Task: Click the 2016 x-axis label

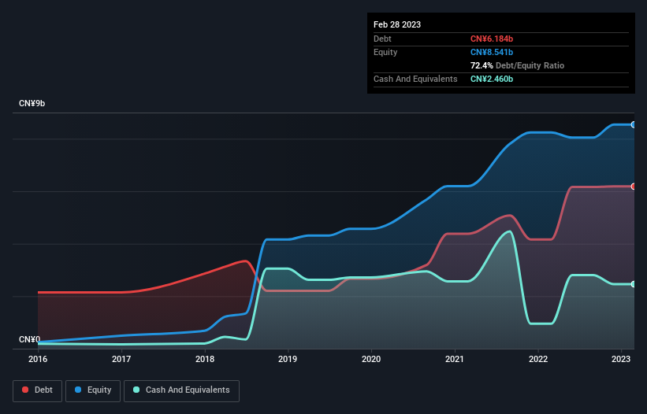Action: click(x=38, y=359)
